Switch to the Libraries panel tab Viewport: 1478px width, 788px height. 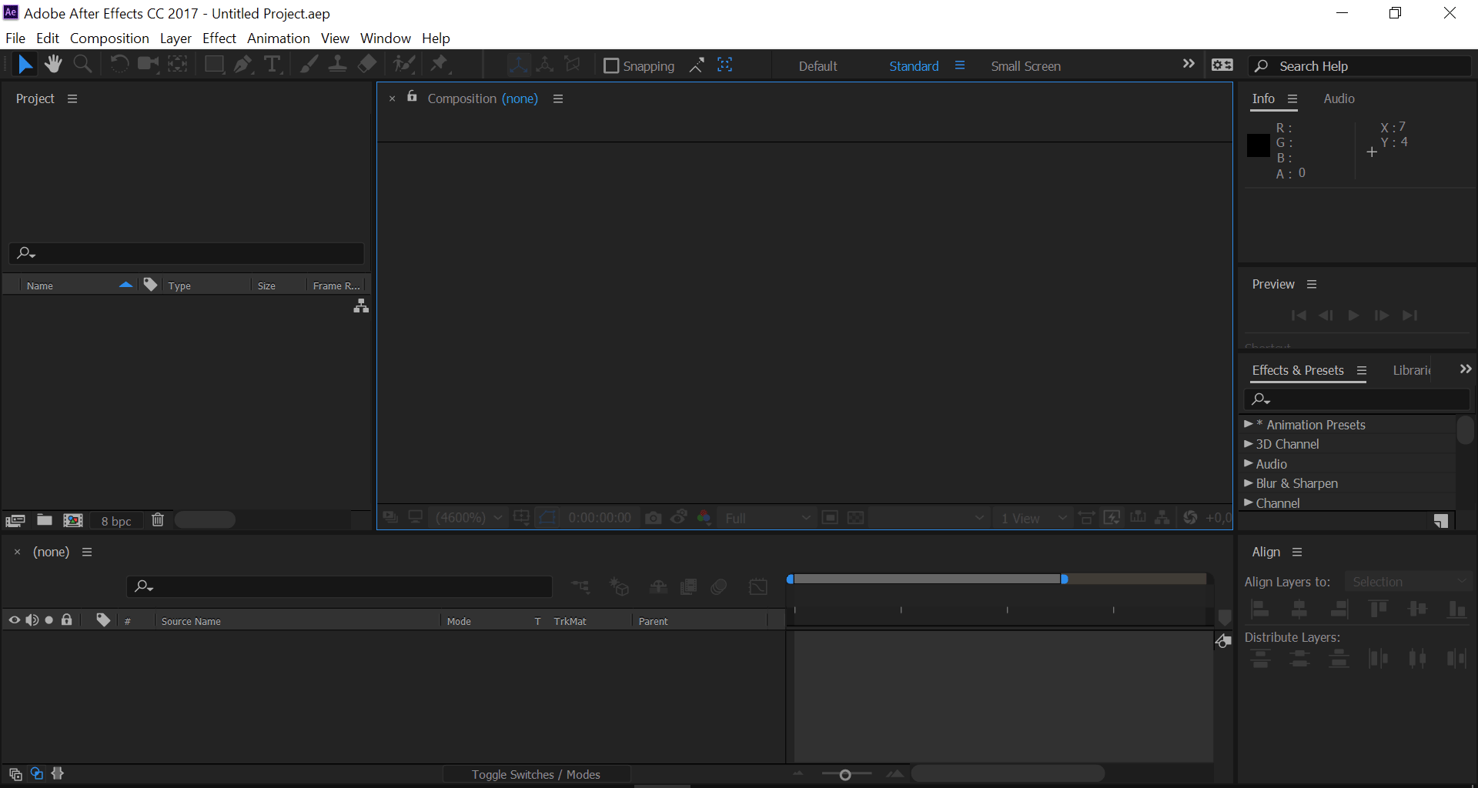1412,370
